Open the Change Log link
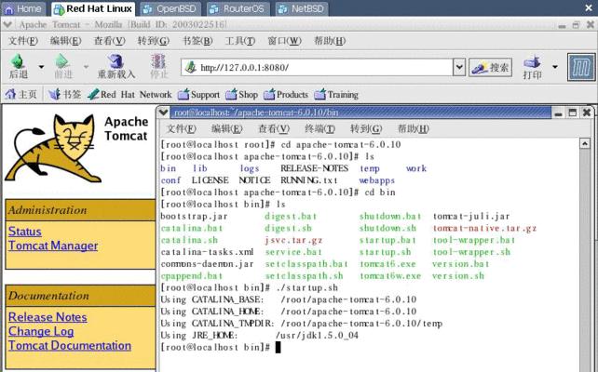 41,331
